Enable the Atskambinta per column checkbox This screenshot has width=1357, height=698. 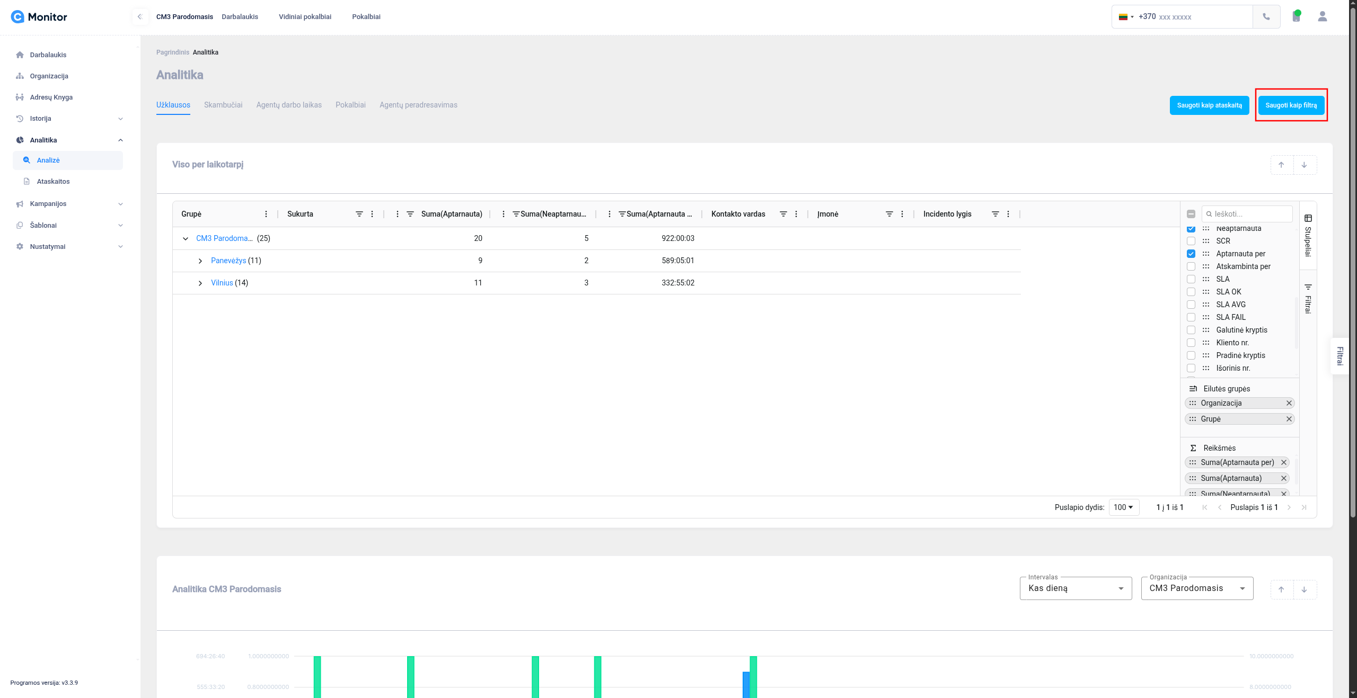click(x=1191, y=266)
